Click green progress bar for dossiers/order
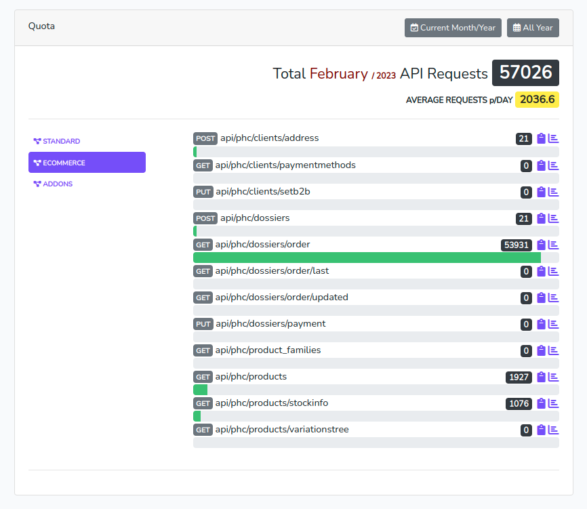587x509 pixels. point(367,258)
